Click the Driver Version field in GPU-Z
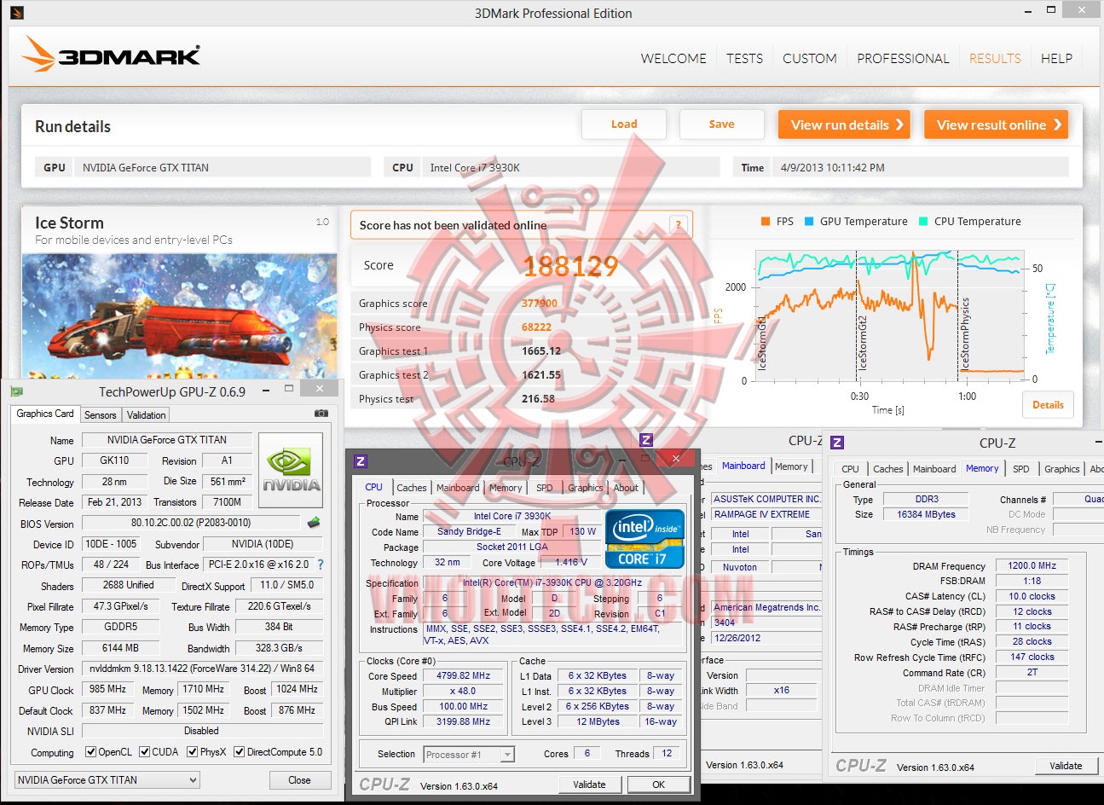Screen dimensions: 1104x805 202,669
